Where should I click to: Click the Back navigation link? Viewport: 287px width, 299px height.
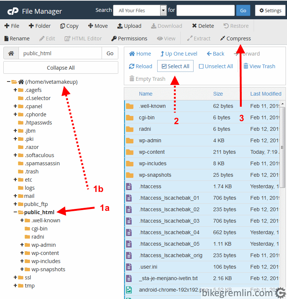(x=215, y=54)
